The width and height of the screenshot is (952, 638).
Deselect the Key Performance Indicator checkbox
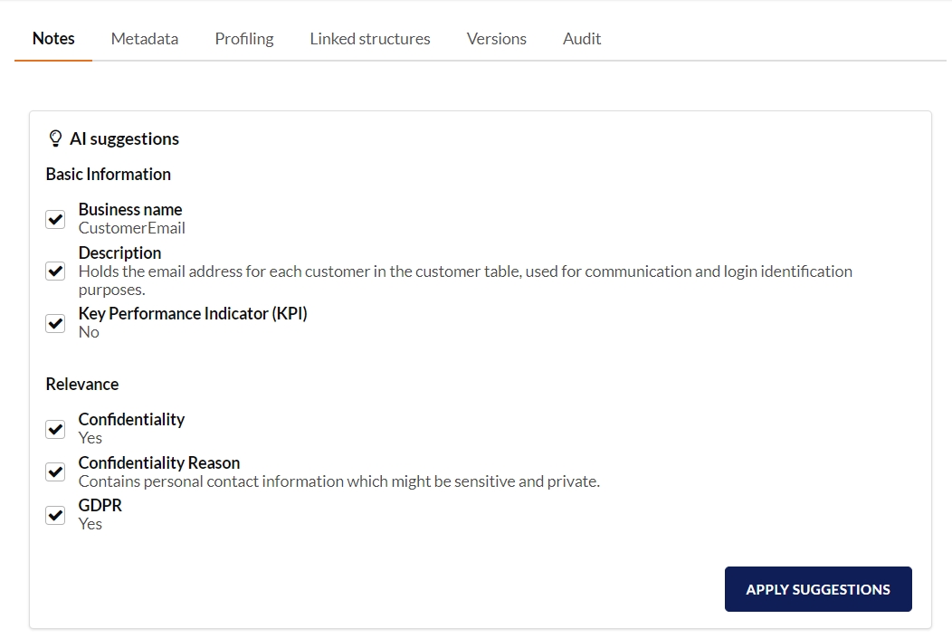coord(55,323)
